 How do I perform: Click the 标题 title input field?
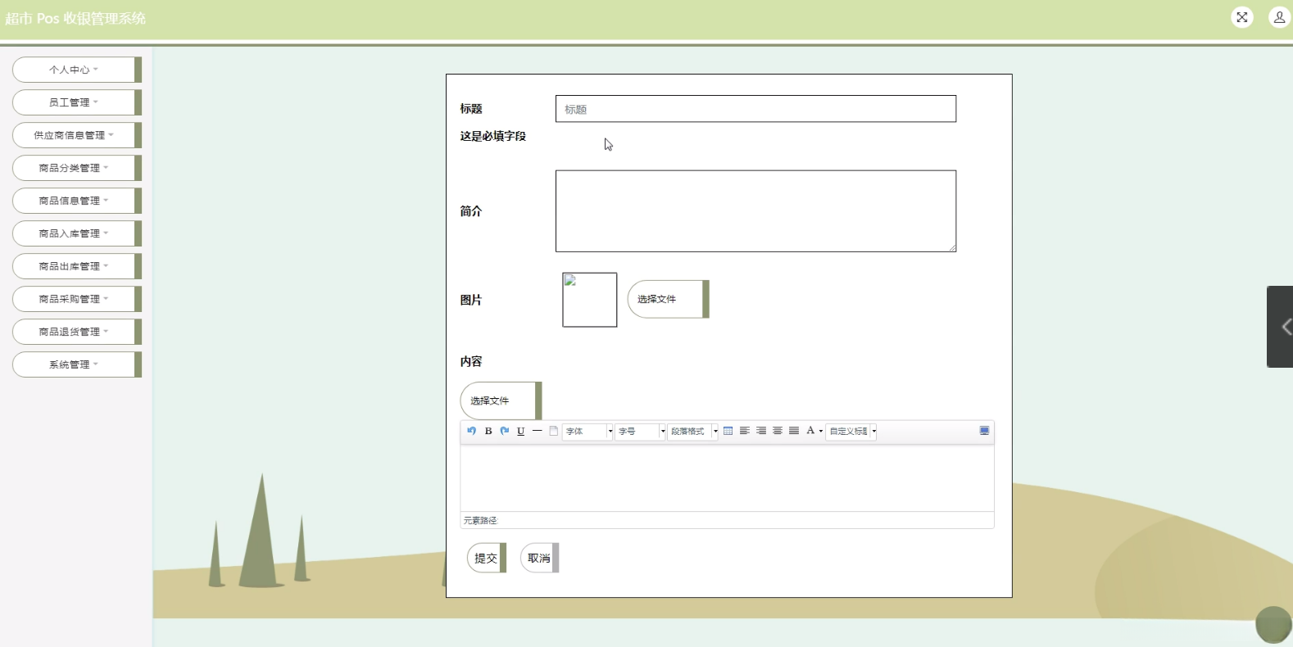point(755,109)
